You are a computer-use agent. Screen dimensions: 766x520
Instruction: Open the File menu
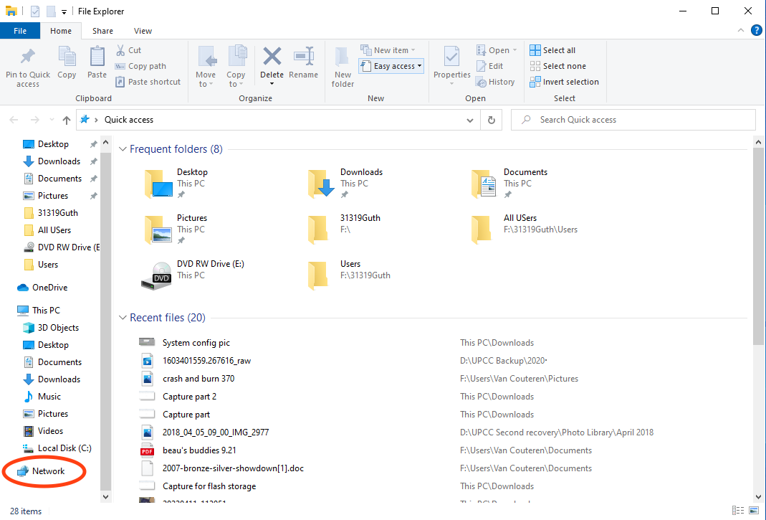20,31
